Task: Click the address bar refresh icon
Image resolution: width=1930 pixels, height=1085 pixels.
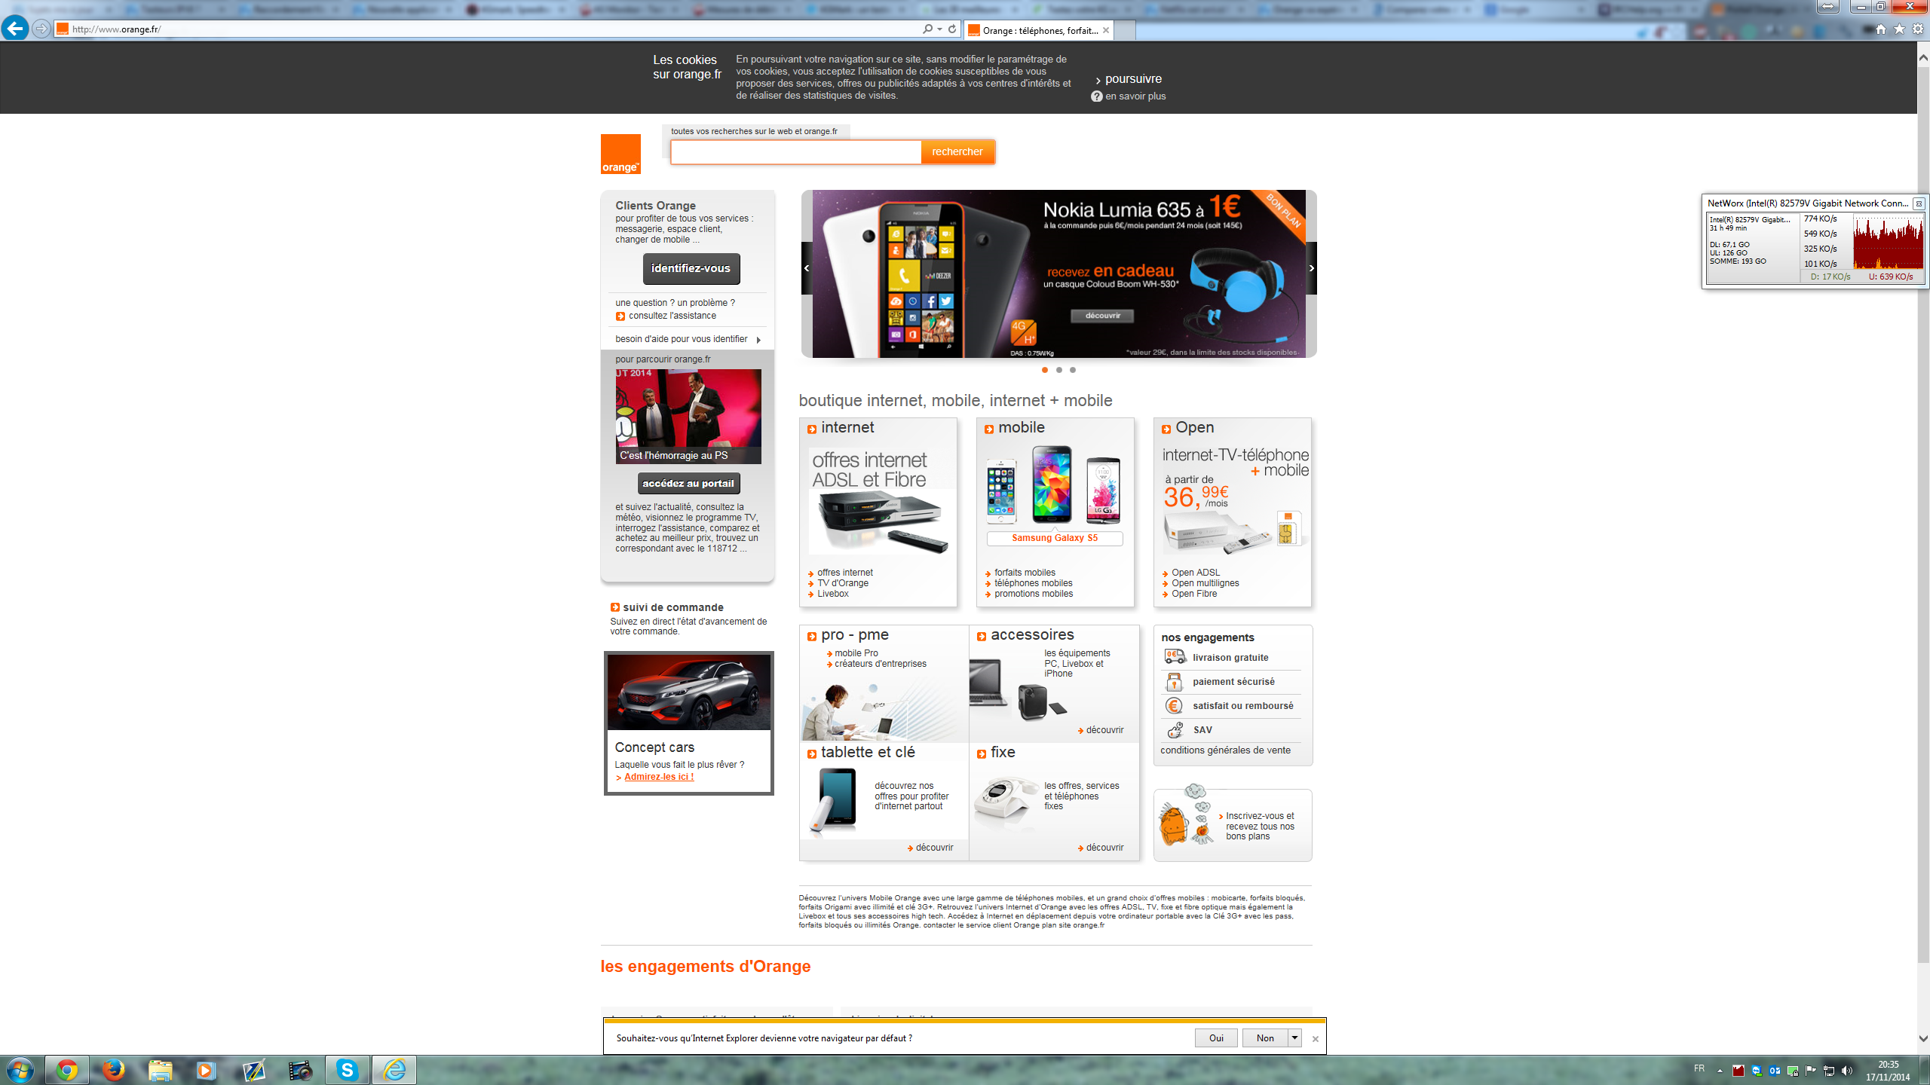Action: tap(952, 29)
